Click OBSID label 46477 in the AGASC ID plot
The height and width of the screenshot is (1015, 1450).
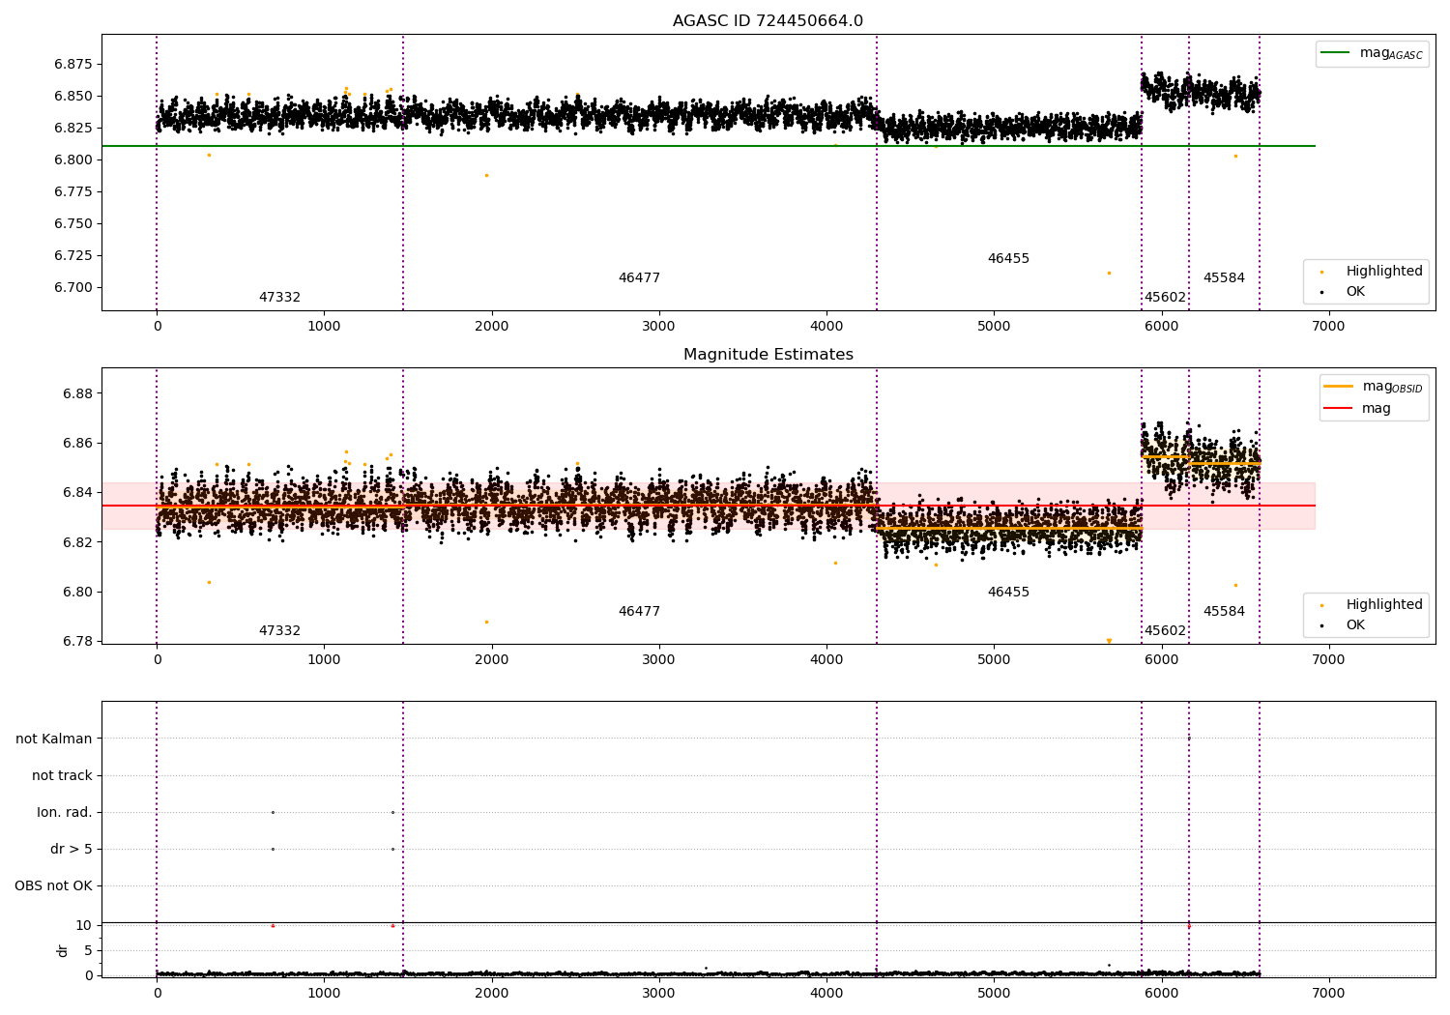[639, 277]
